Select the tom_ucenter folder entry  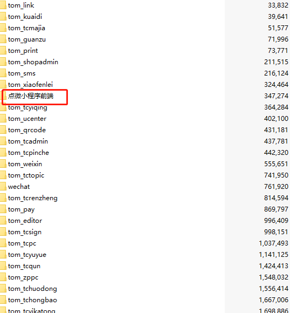[x=27, y=119]
